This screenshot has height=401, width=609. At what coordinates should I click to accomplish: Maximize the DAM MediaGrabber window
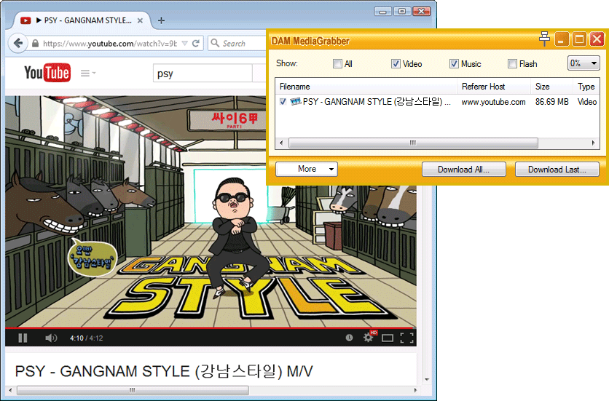tap(579, 39)
